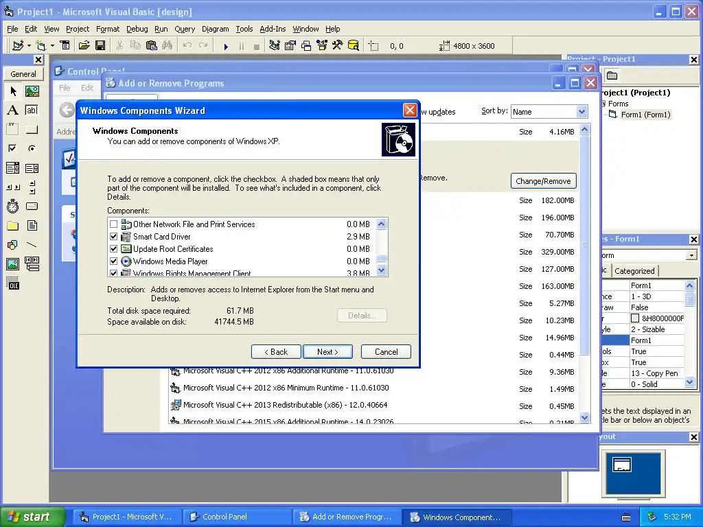
Task: Open the Add Form toolbar dropdown arrow
Action: tap(52, 45)
